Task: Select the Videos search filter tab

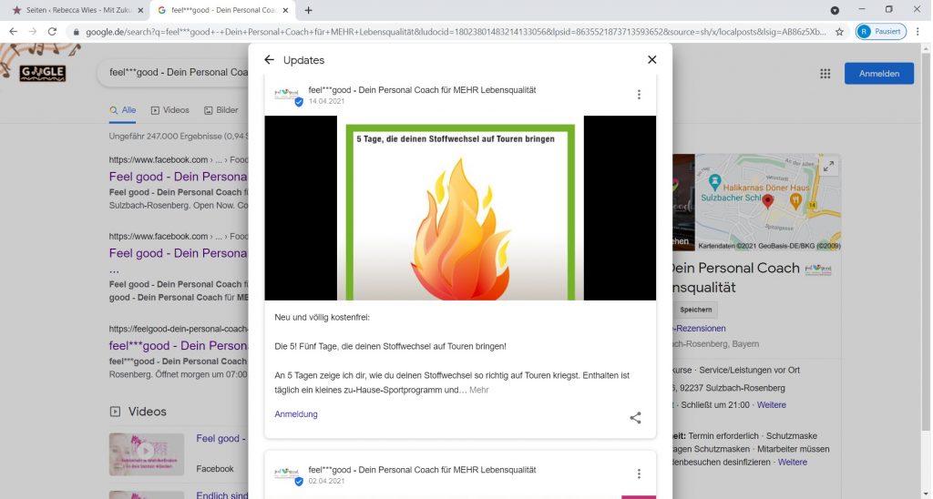Action: pos(169,110)
